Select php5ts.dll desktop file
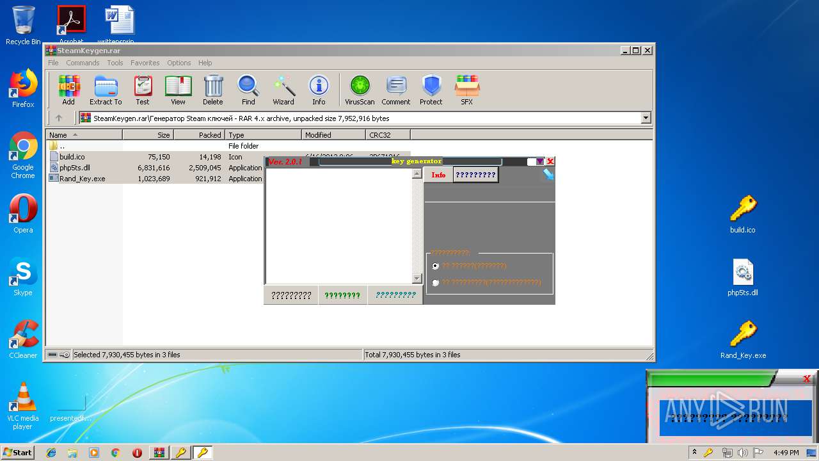 tap(743, 277)
